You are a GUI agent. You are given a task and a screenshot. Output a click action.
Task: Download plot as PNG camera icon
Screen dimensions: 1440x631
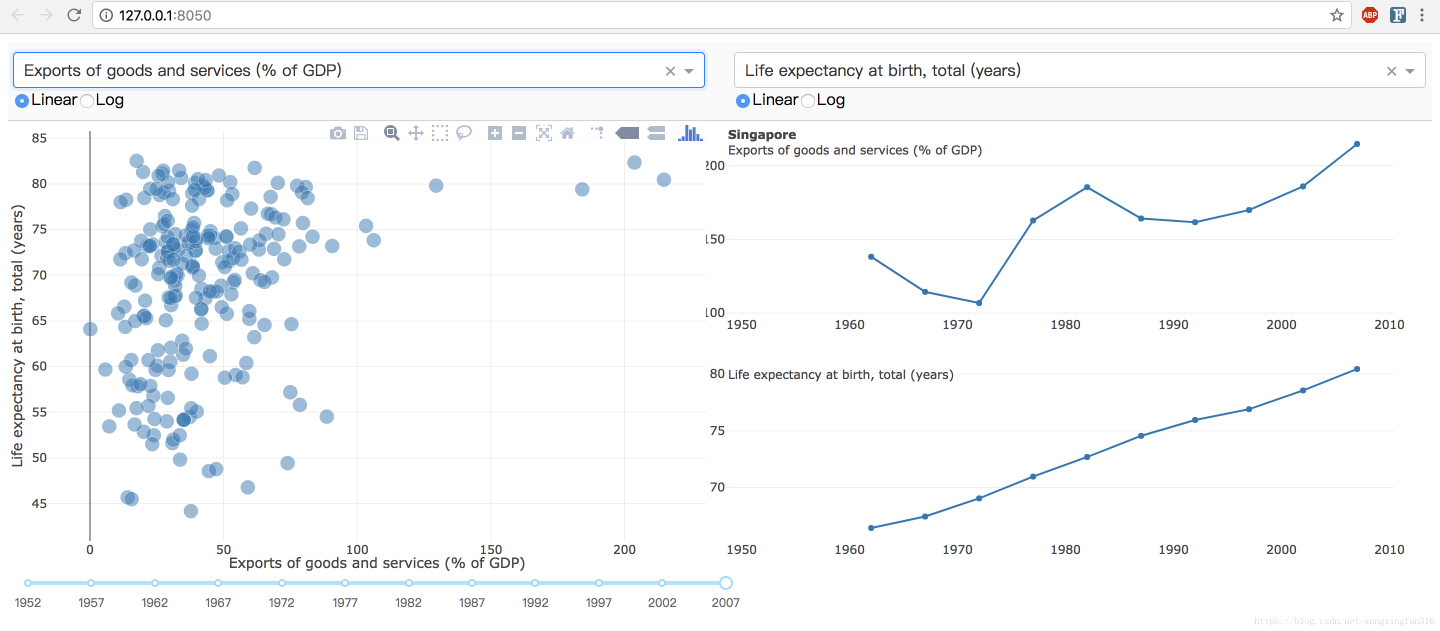coord(337,133)
